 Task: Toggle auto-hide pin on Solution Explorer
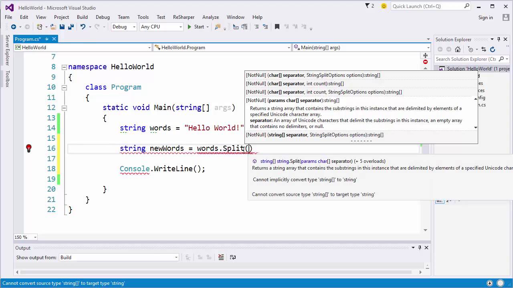tap(499, 39)
